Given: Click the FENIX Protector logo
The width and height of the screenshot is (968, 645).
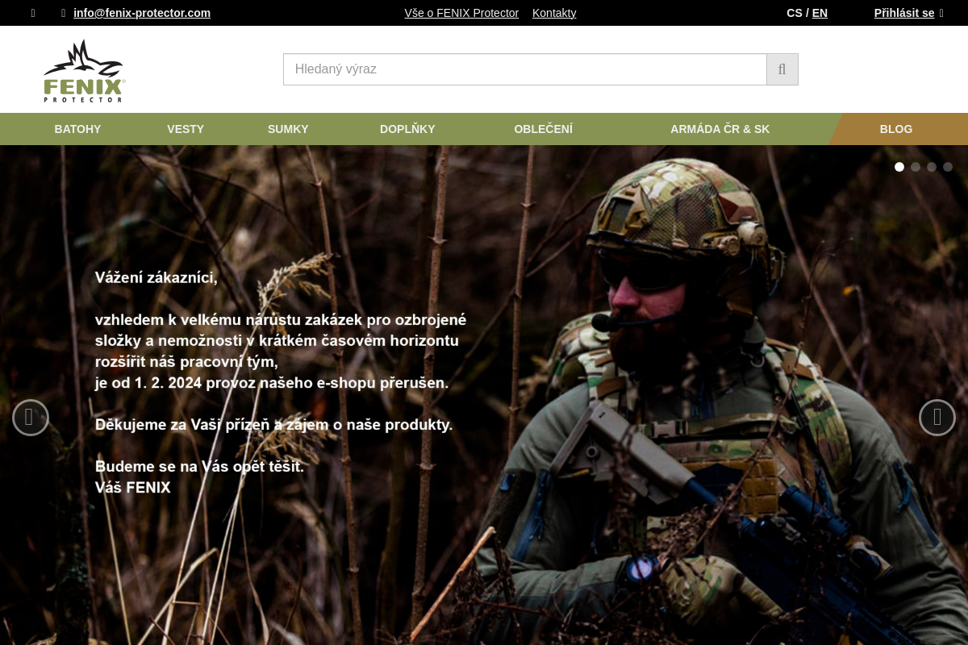Looking at the screenshot, I should [x=84, y=71].
